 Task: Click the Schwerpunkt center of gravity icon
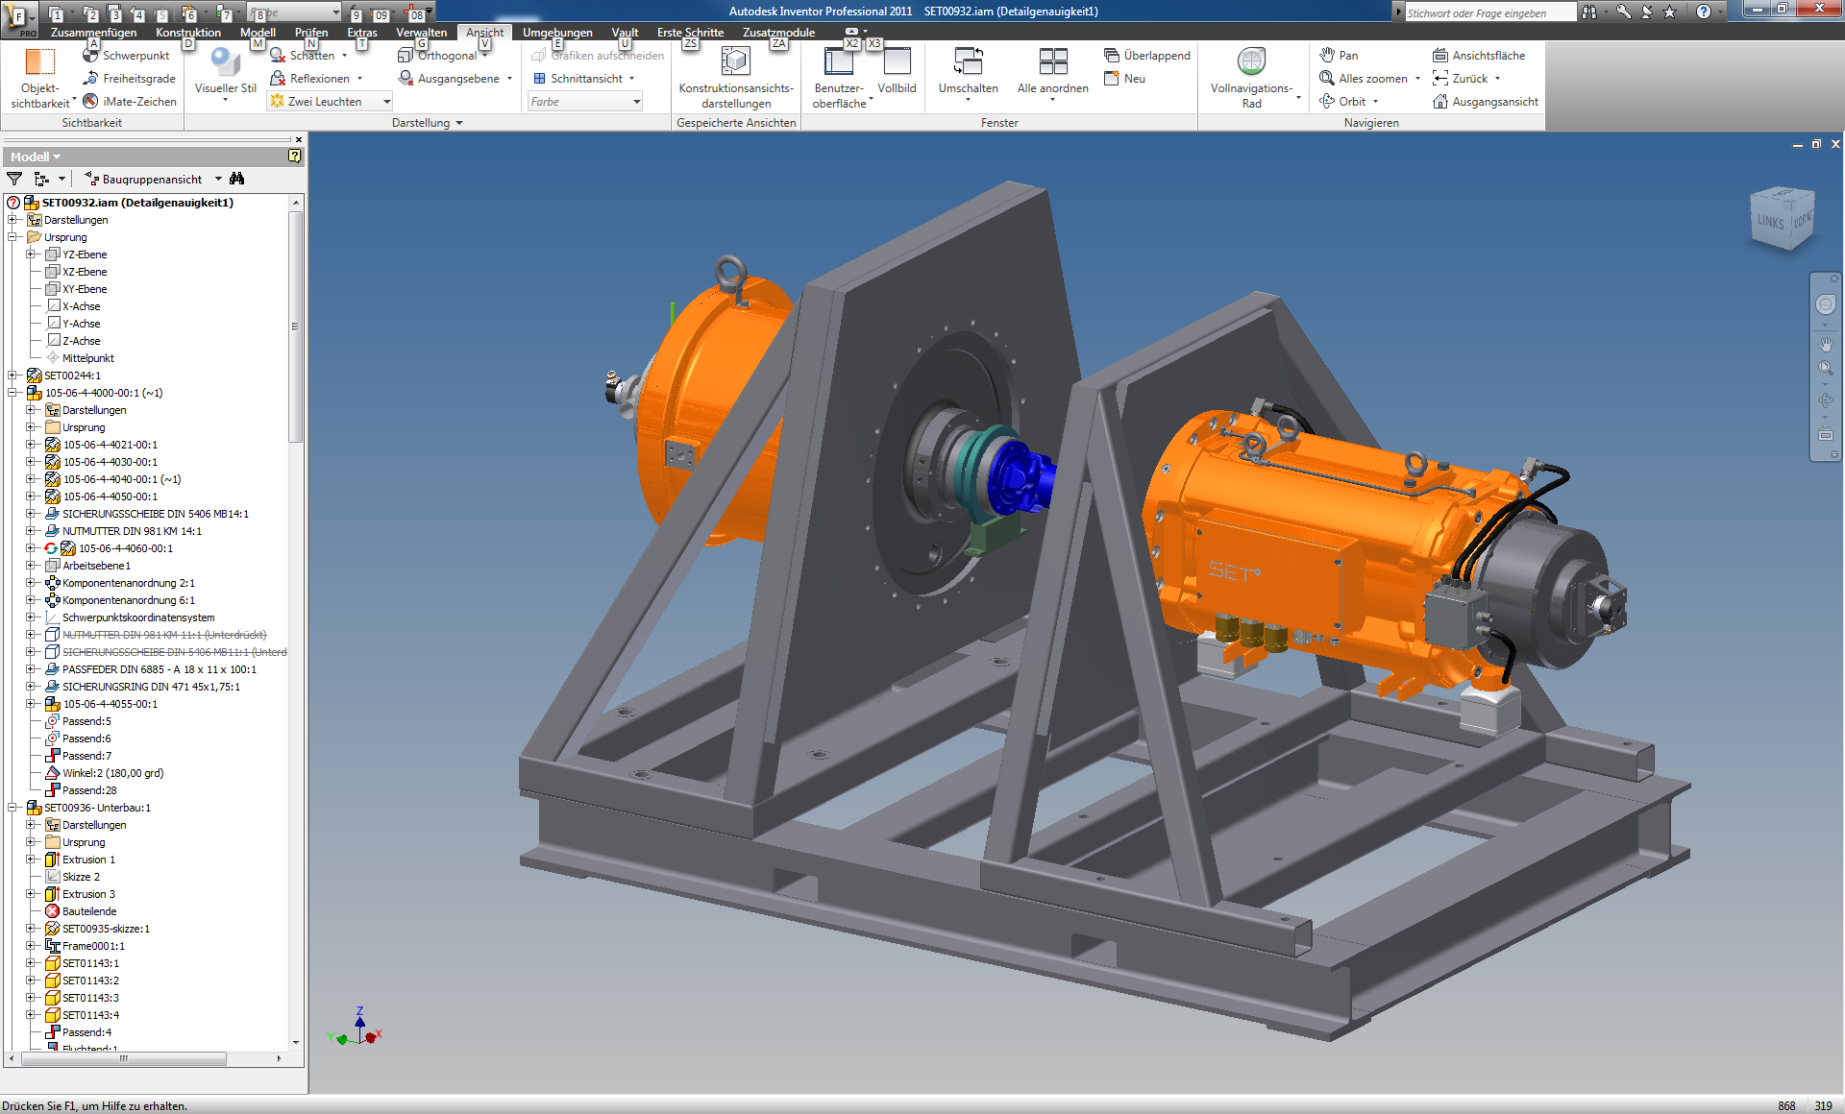click(x=91, y=56)
